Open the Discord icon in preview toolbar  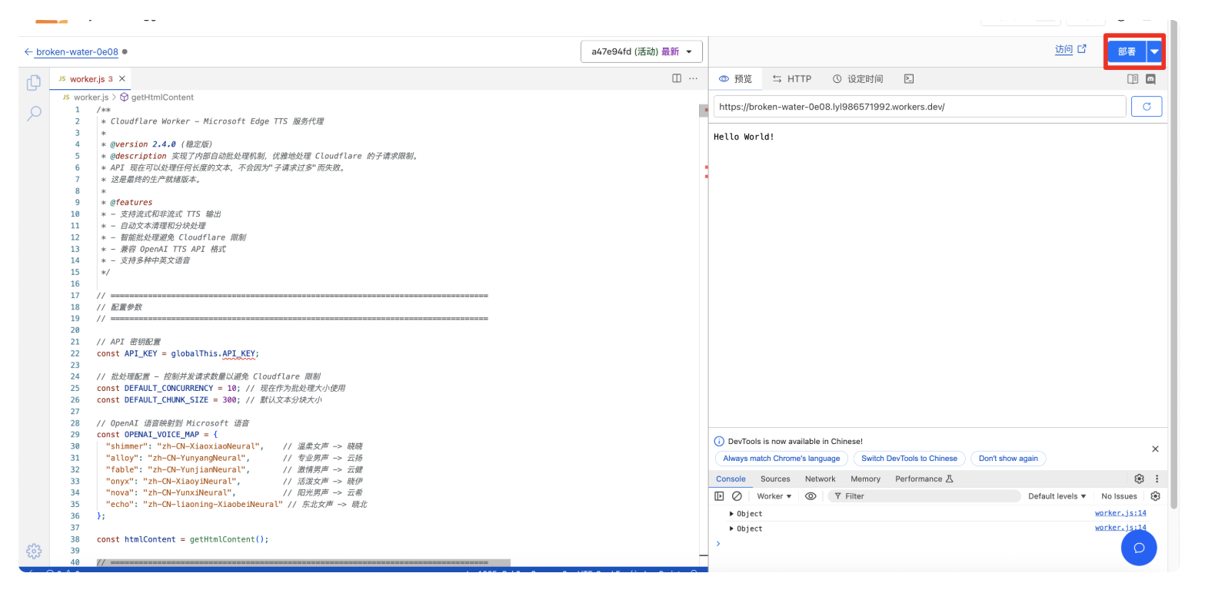click(1150, 79)
